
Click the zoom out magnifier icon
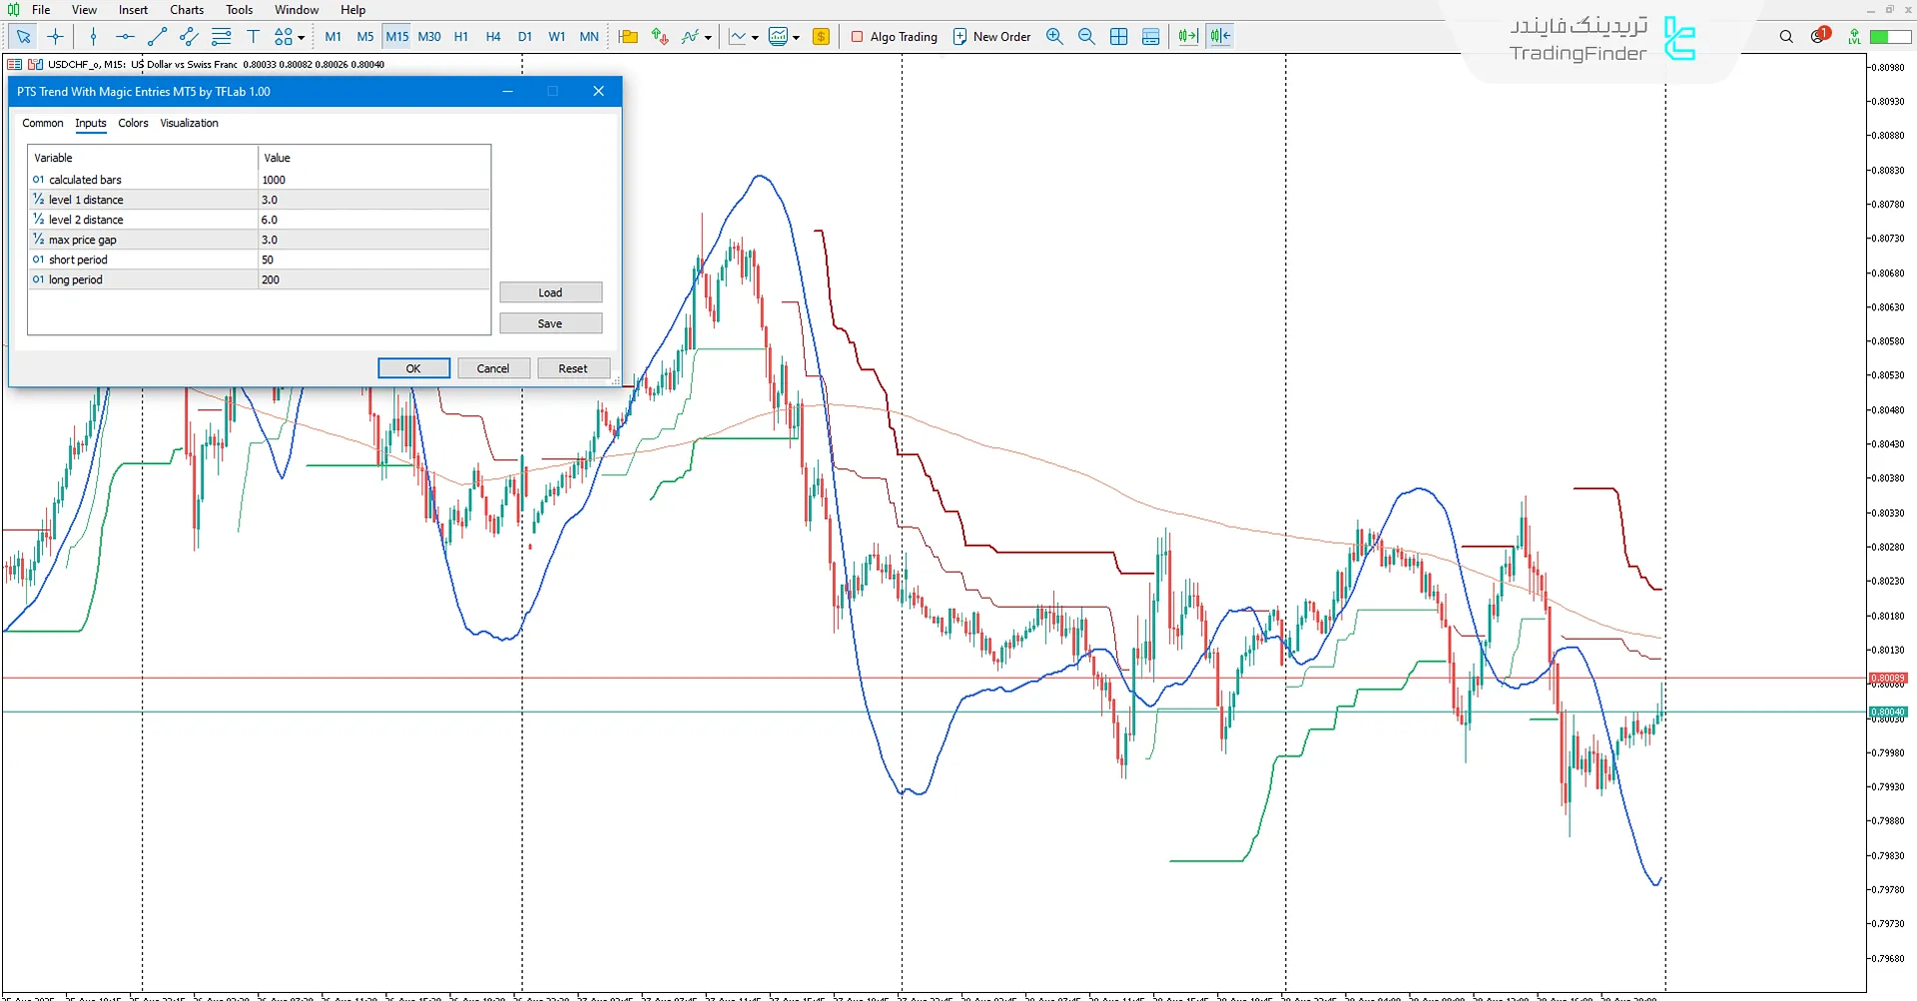click(x=1086, y=37)
